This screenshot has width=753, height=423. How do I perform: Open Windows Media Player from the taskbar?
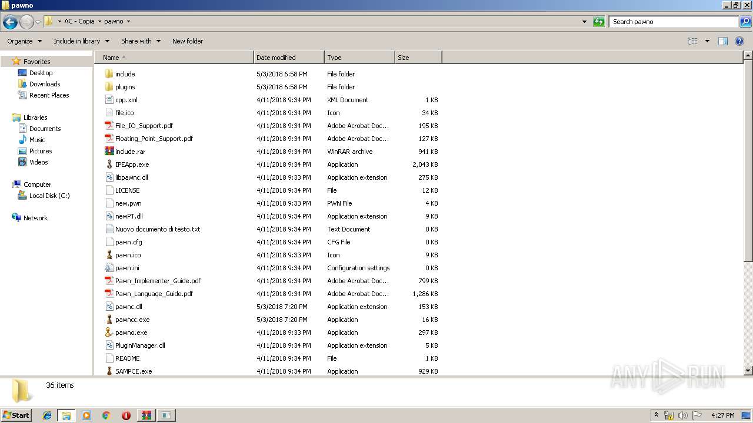tap(86, 415)
